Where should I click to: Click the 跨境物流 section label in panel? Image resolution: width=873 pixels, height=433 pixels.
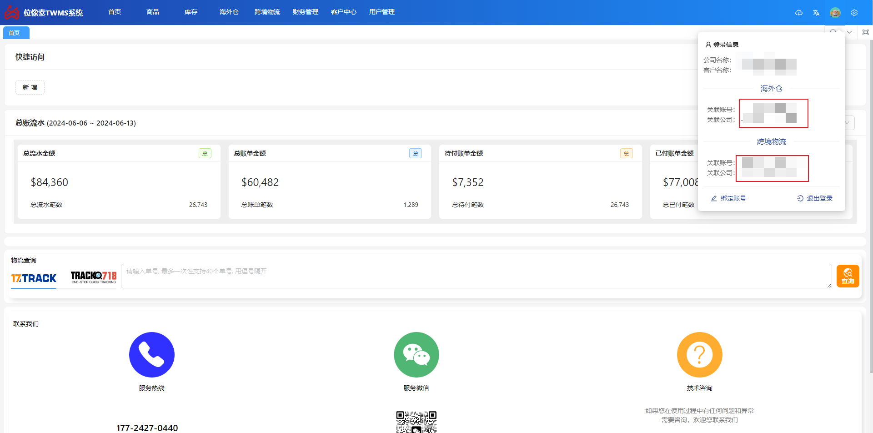[772, 141]
